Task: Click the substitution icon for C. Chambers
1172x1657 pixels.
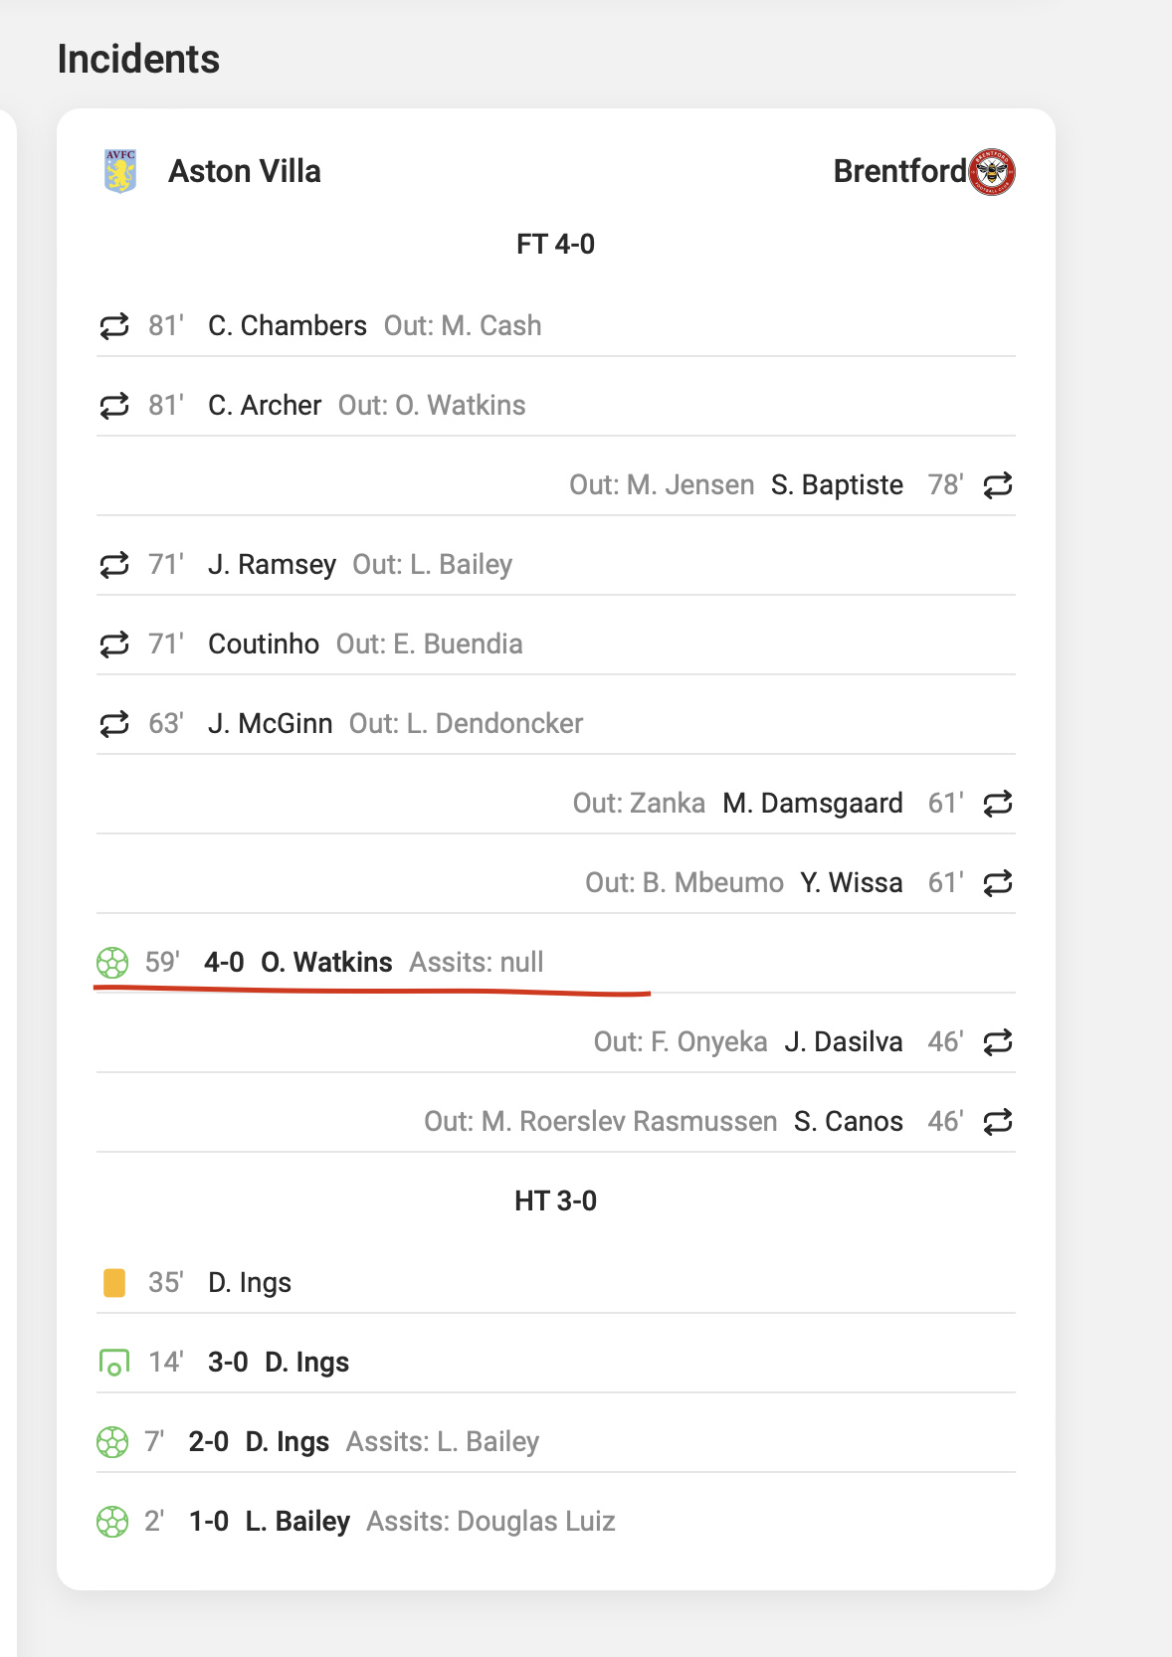Action: (113, 325)
